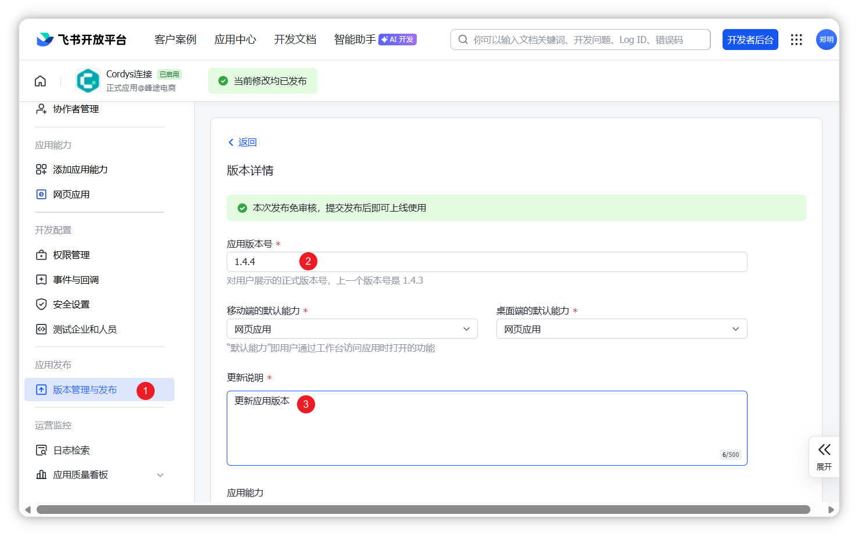
Task: Click the horizontal scrollbar thumb
Action: (x=423, y=510)
